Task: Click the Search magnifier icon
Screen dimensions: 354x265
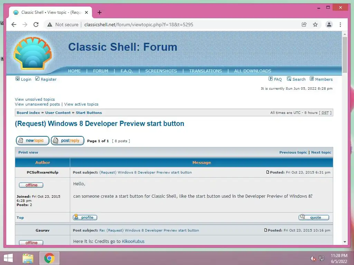Action: click(x=289, y=79)
